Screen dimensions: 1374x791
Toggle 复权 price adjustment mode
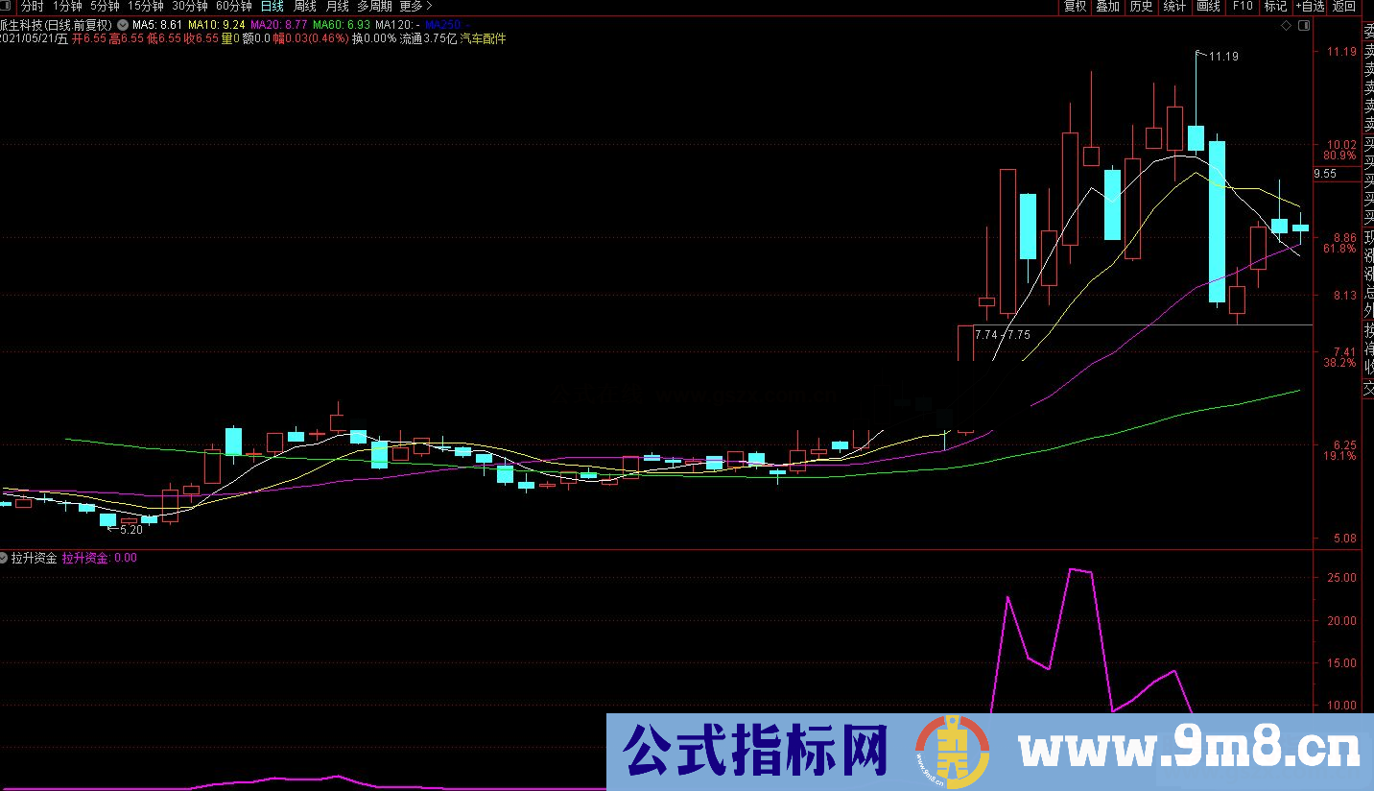[x=1075, y=7]
